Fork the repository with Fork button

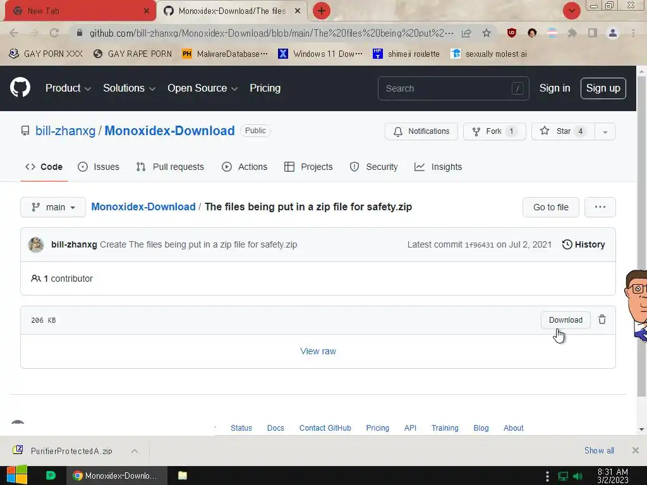coord(494,131)
